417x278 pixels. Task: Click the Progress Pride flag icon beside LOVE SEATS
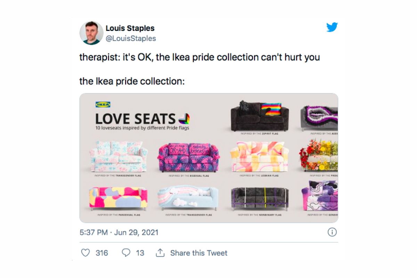tap(184, 119)
